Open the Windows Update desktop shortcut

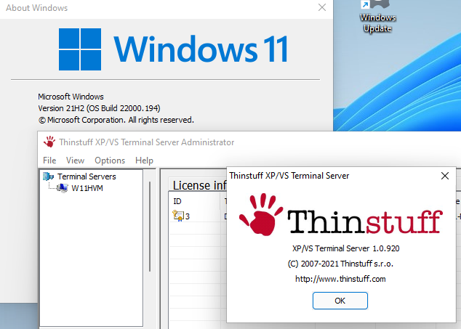[x=377, y=16]
